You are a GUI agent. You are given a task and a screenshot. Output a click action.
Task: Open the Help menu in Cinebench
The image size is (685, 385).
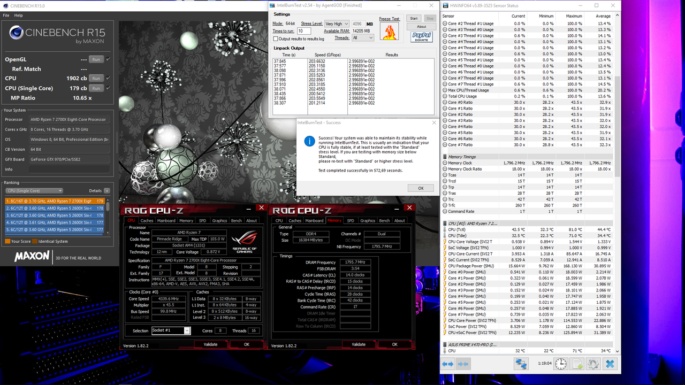click(x=18, y=16)
